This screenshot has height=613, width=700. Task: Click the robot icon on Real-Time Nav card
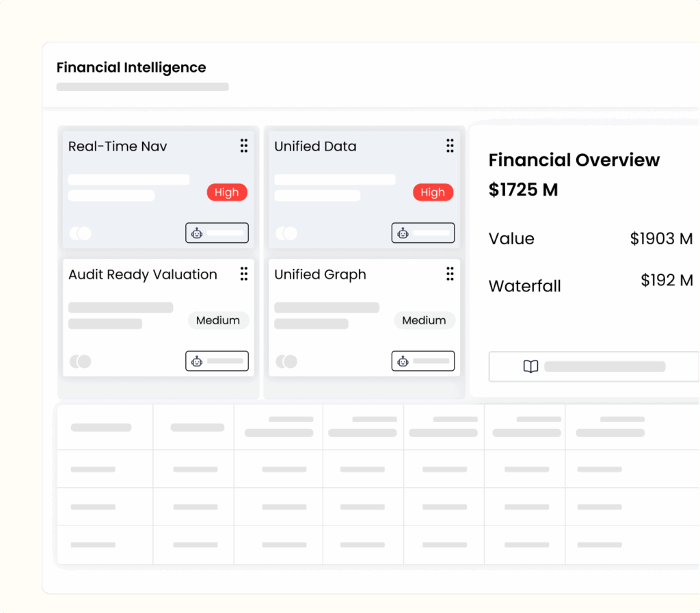click(x=197, y=233)
